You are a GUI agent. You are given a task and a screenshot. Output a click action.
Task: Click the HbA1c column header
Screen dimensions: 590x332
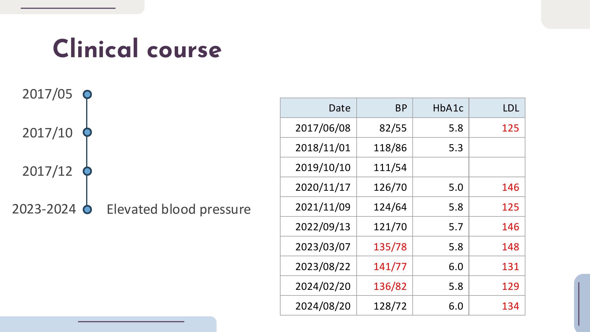click(x=448, y=108)
